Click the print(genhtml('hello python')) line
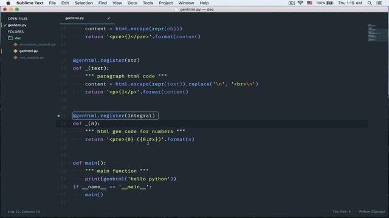The width and height of the screenshot is (389, 218). pos(131,179)
